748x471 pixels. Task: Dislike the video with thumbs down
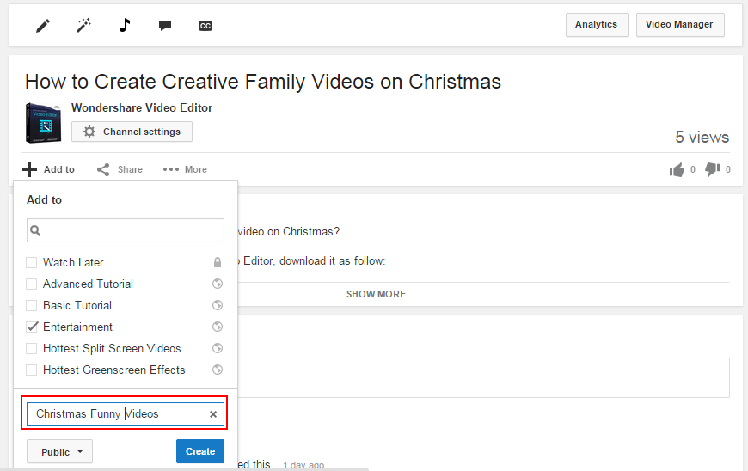pyautogui.click(x=712, y=169)
